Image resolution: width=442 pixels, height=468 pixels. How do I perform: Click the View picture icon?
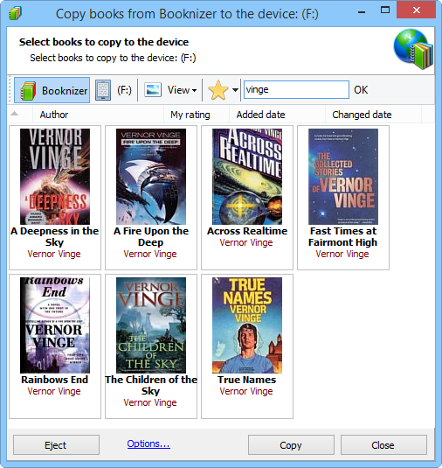point(153,90)
